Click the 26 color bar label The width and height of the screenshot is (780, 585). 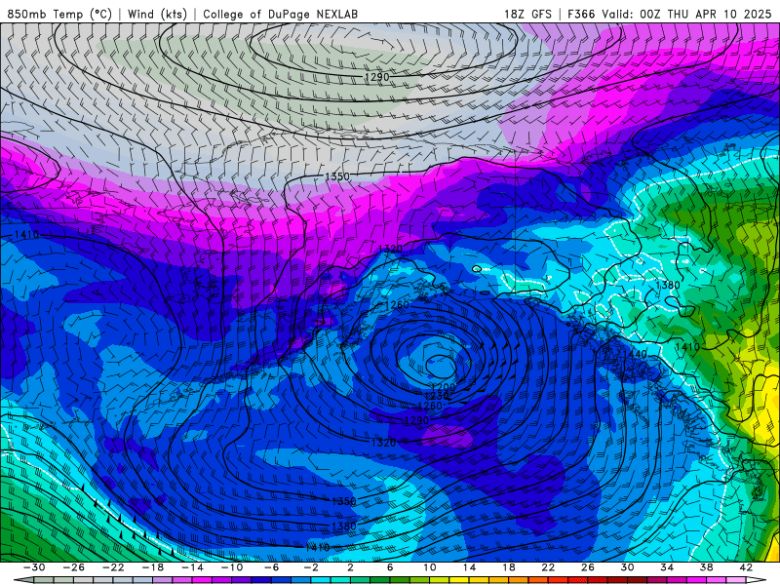[588, 567]
